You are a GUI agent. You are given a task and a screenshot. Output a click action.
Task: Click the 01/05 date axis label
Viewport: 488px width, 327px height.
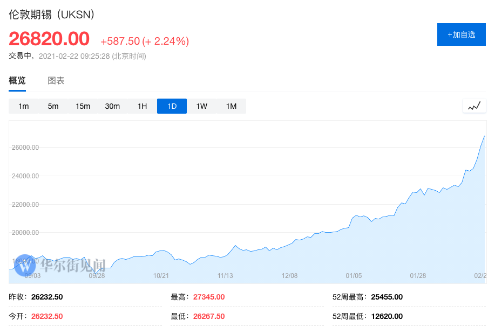pyautogui.click(x=354, y=276)
